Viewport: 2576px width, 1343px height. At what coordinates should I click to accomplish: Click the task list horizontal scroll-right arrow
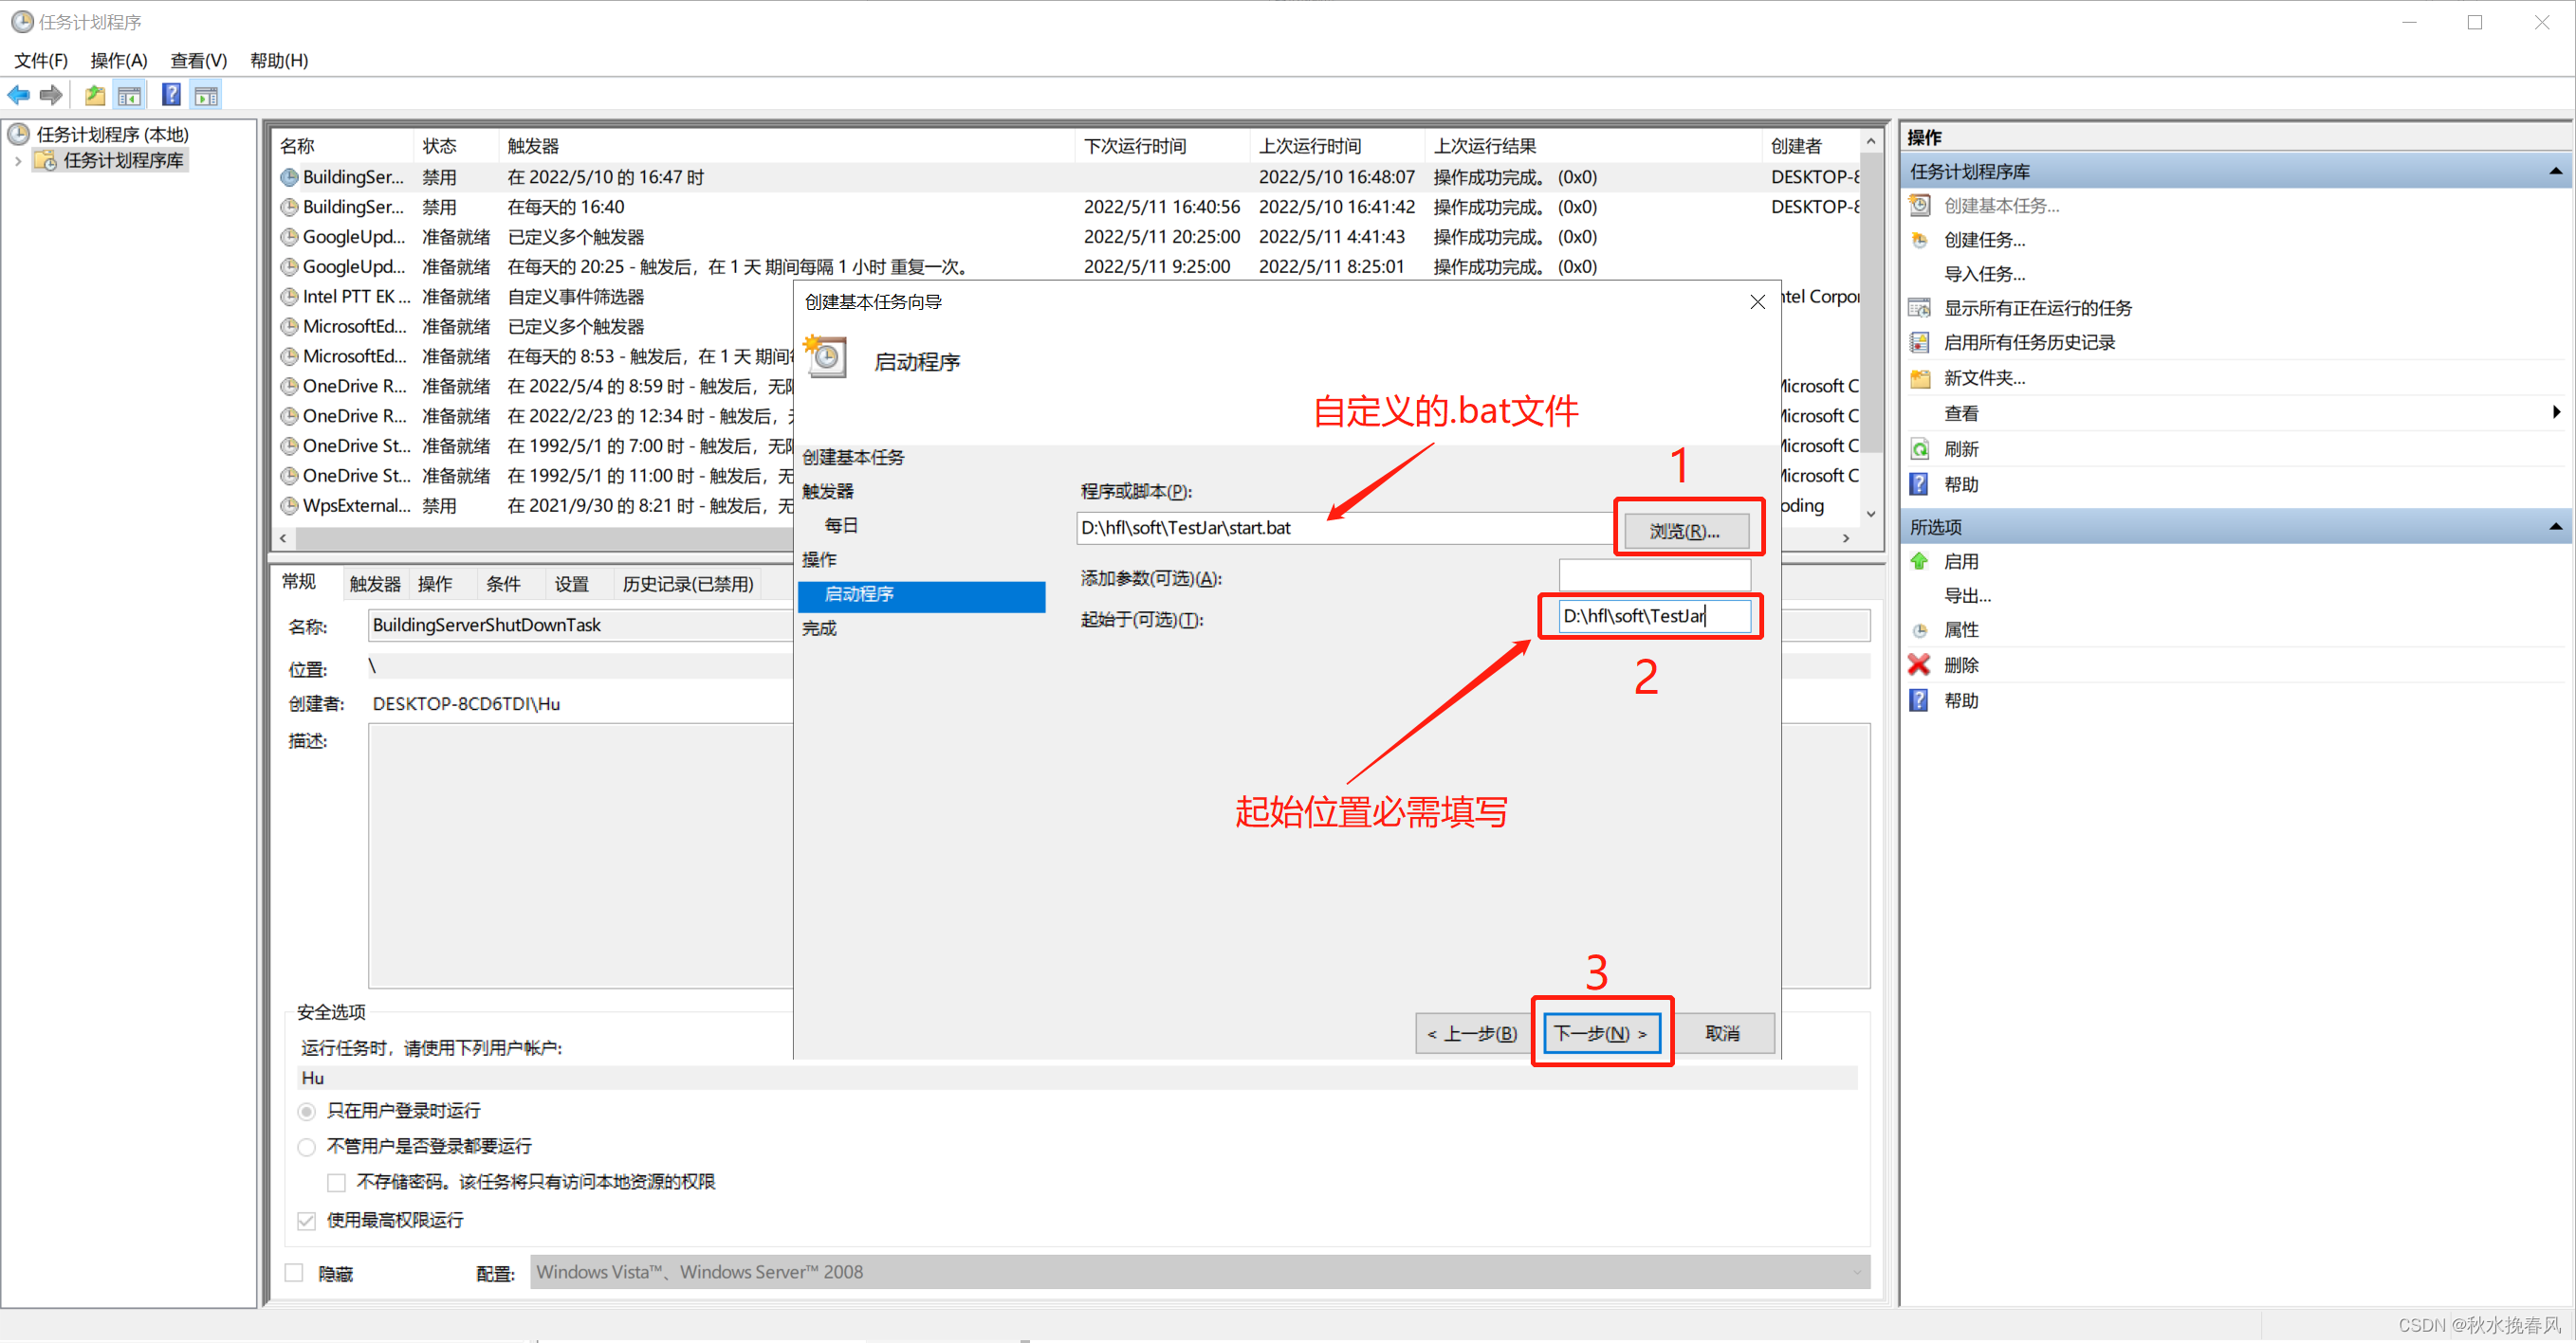(1846, 537)
